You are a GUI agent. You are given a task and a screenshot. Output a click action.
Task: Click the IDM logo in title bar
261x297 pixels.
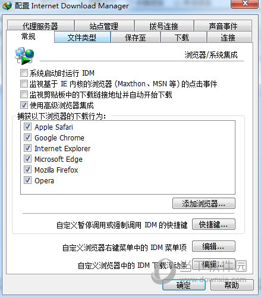click(7, 6)
